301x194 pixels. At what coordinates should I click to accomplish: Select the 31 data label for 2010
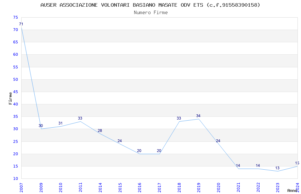coord(61,123)
